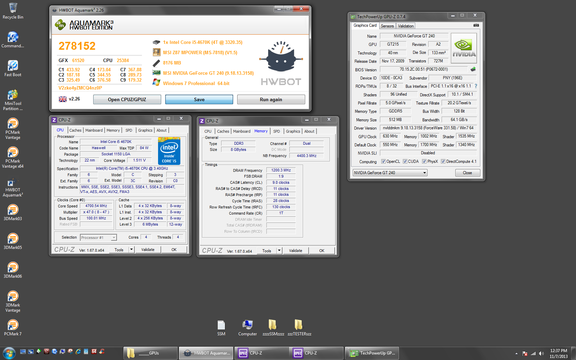Click the AIDA64 quick launch icon
The width and height of the screenshot is (576, 360).
pyautogui.click(x=94, y=351)
